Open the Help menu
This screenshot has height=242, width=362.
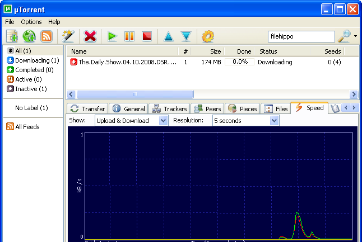point(54,22)
